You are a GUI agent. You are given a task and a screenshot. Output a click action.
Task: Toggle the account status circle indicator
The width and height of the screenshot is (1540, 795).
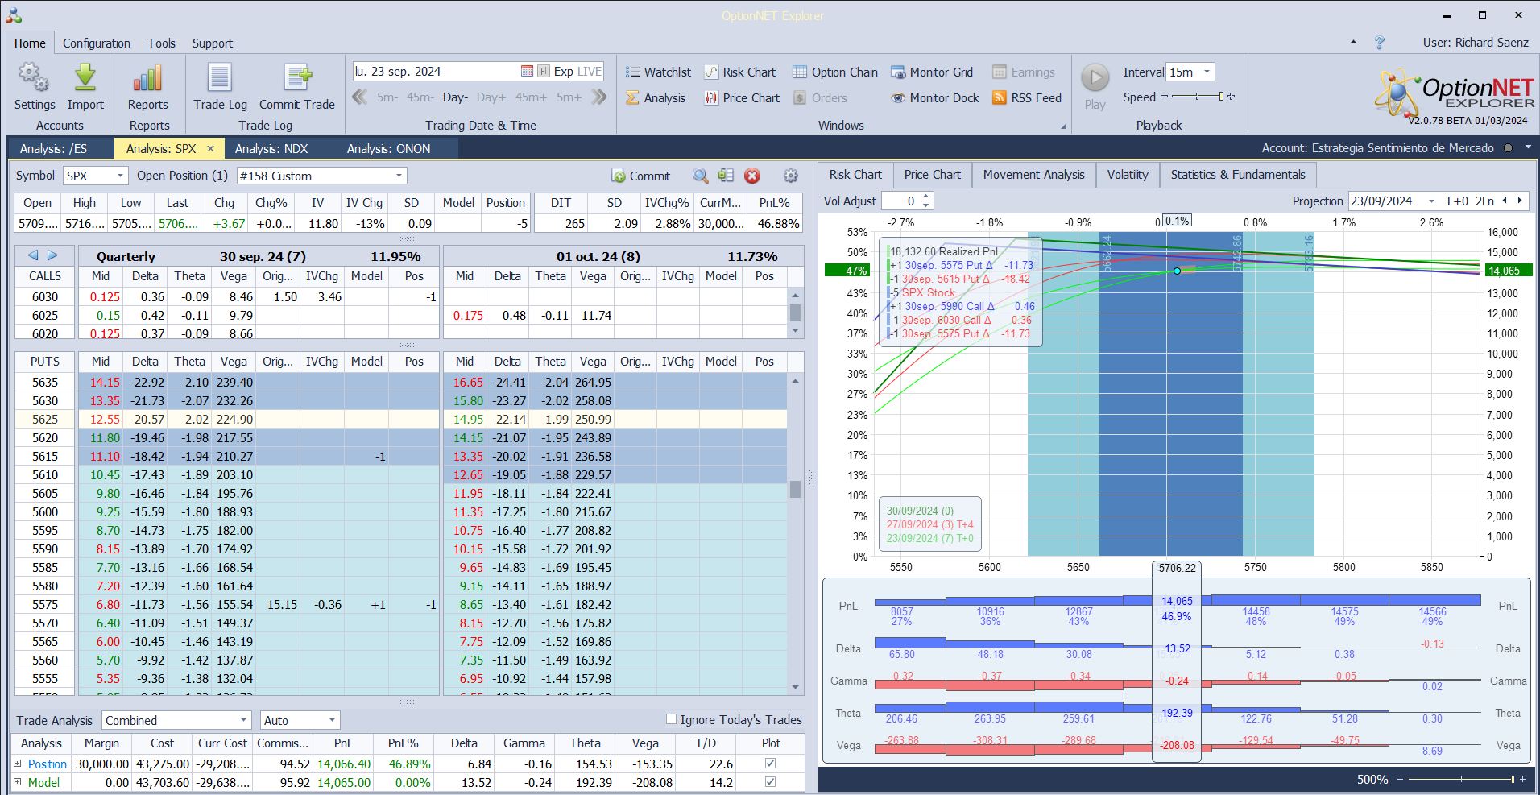pyautogui.click(x=1508, y=148)
